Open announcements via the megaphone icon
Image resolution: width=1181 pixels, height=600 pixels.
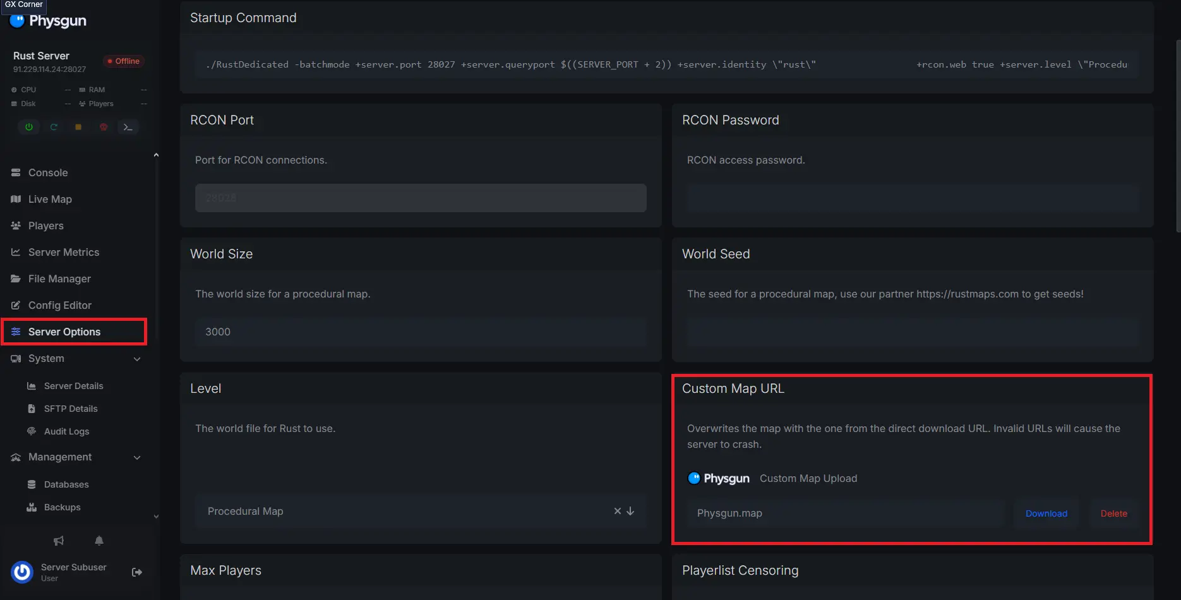59,541
